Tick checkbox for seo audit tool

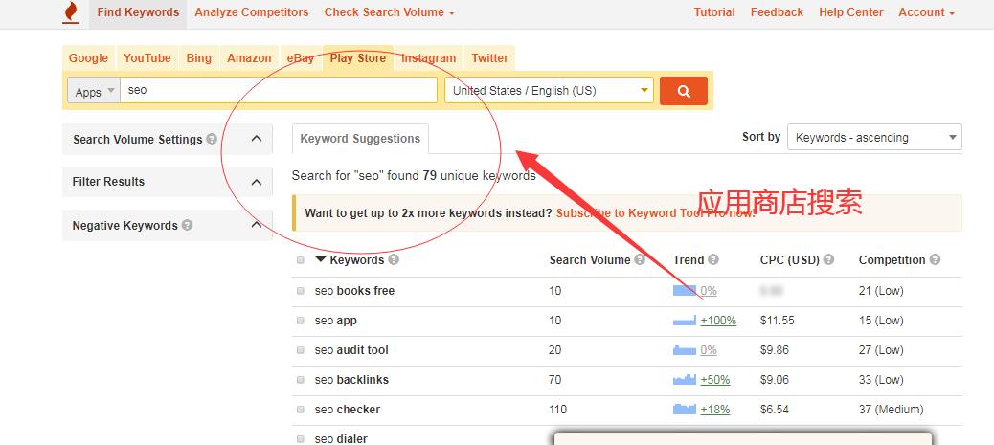[x=301, y=350]
